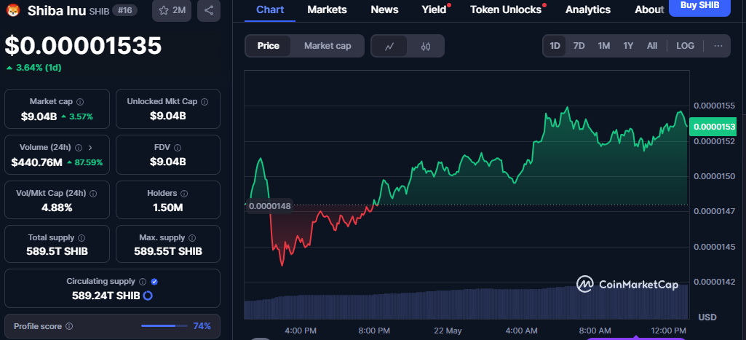Click the Volume (24h) info icon
Screen dimensions: 746x340
click(x=79, y=148)
